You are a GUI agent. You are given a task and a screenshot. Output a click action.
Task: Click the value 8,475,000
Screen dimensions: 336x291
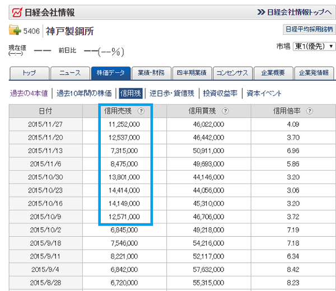tap(124, 164)
